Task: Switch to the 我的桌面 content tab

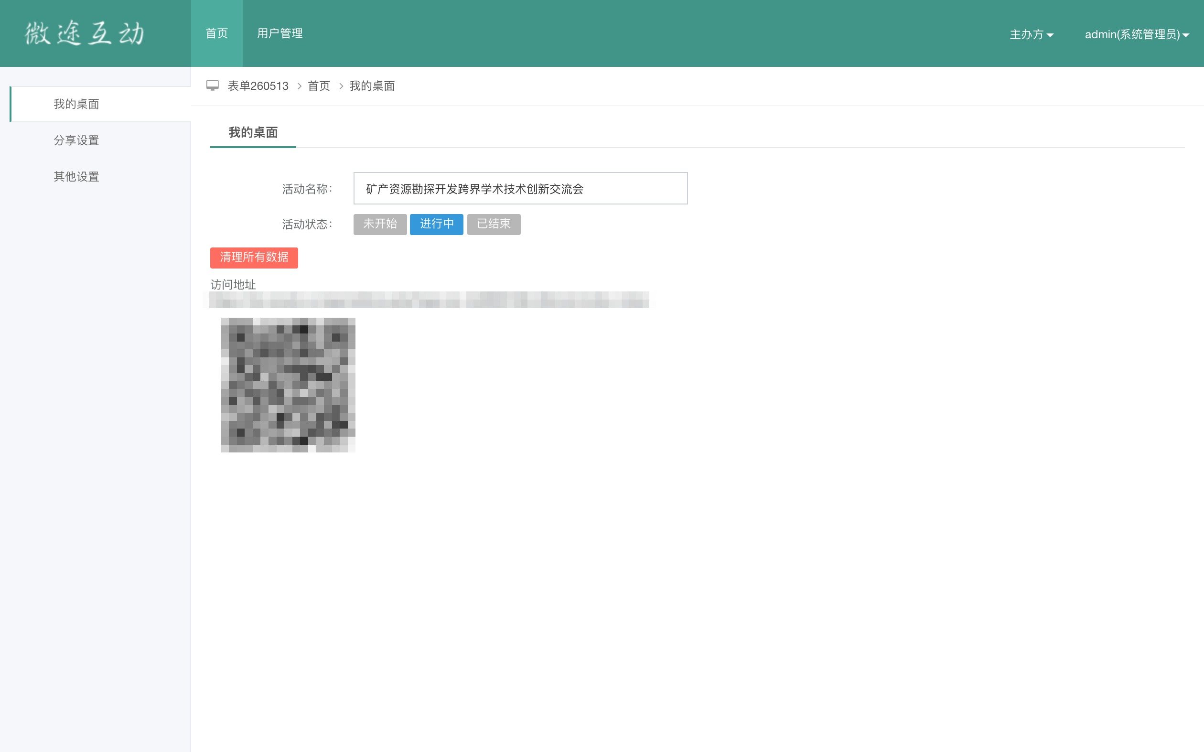Action: (253, 132)
